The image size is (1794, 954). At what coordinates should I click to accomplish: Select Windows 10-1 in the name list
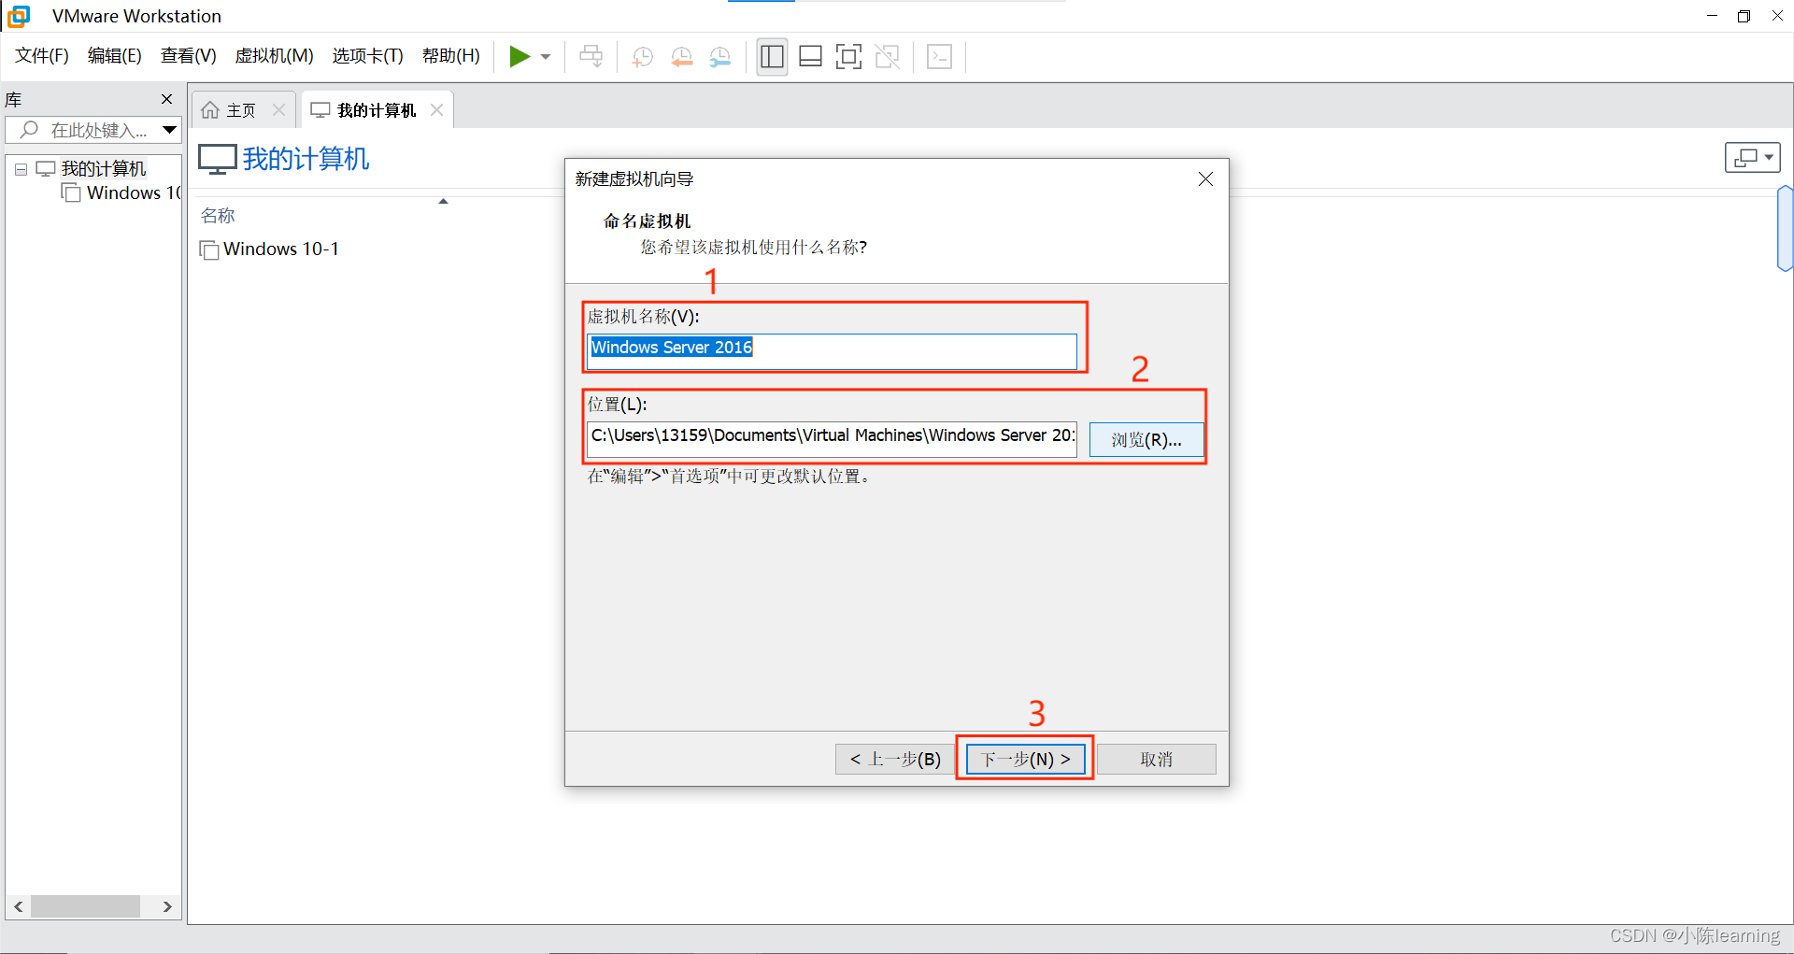[270, 249]
